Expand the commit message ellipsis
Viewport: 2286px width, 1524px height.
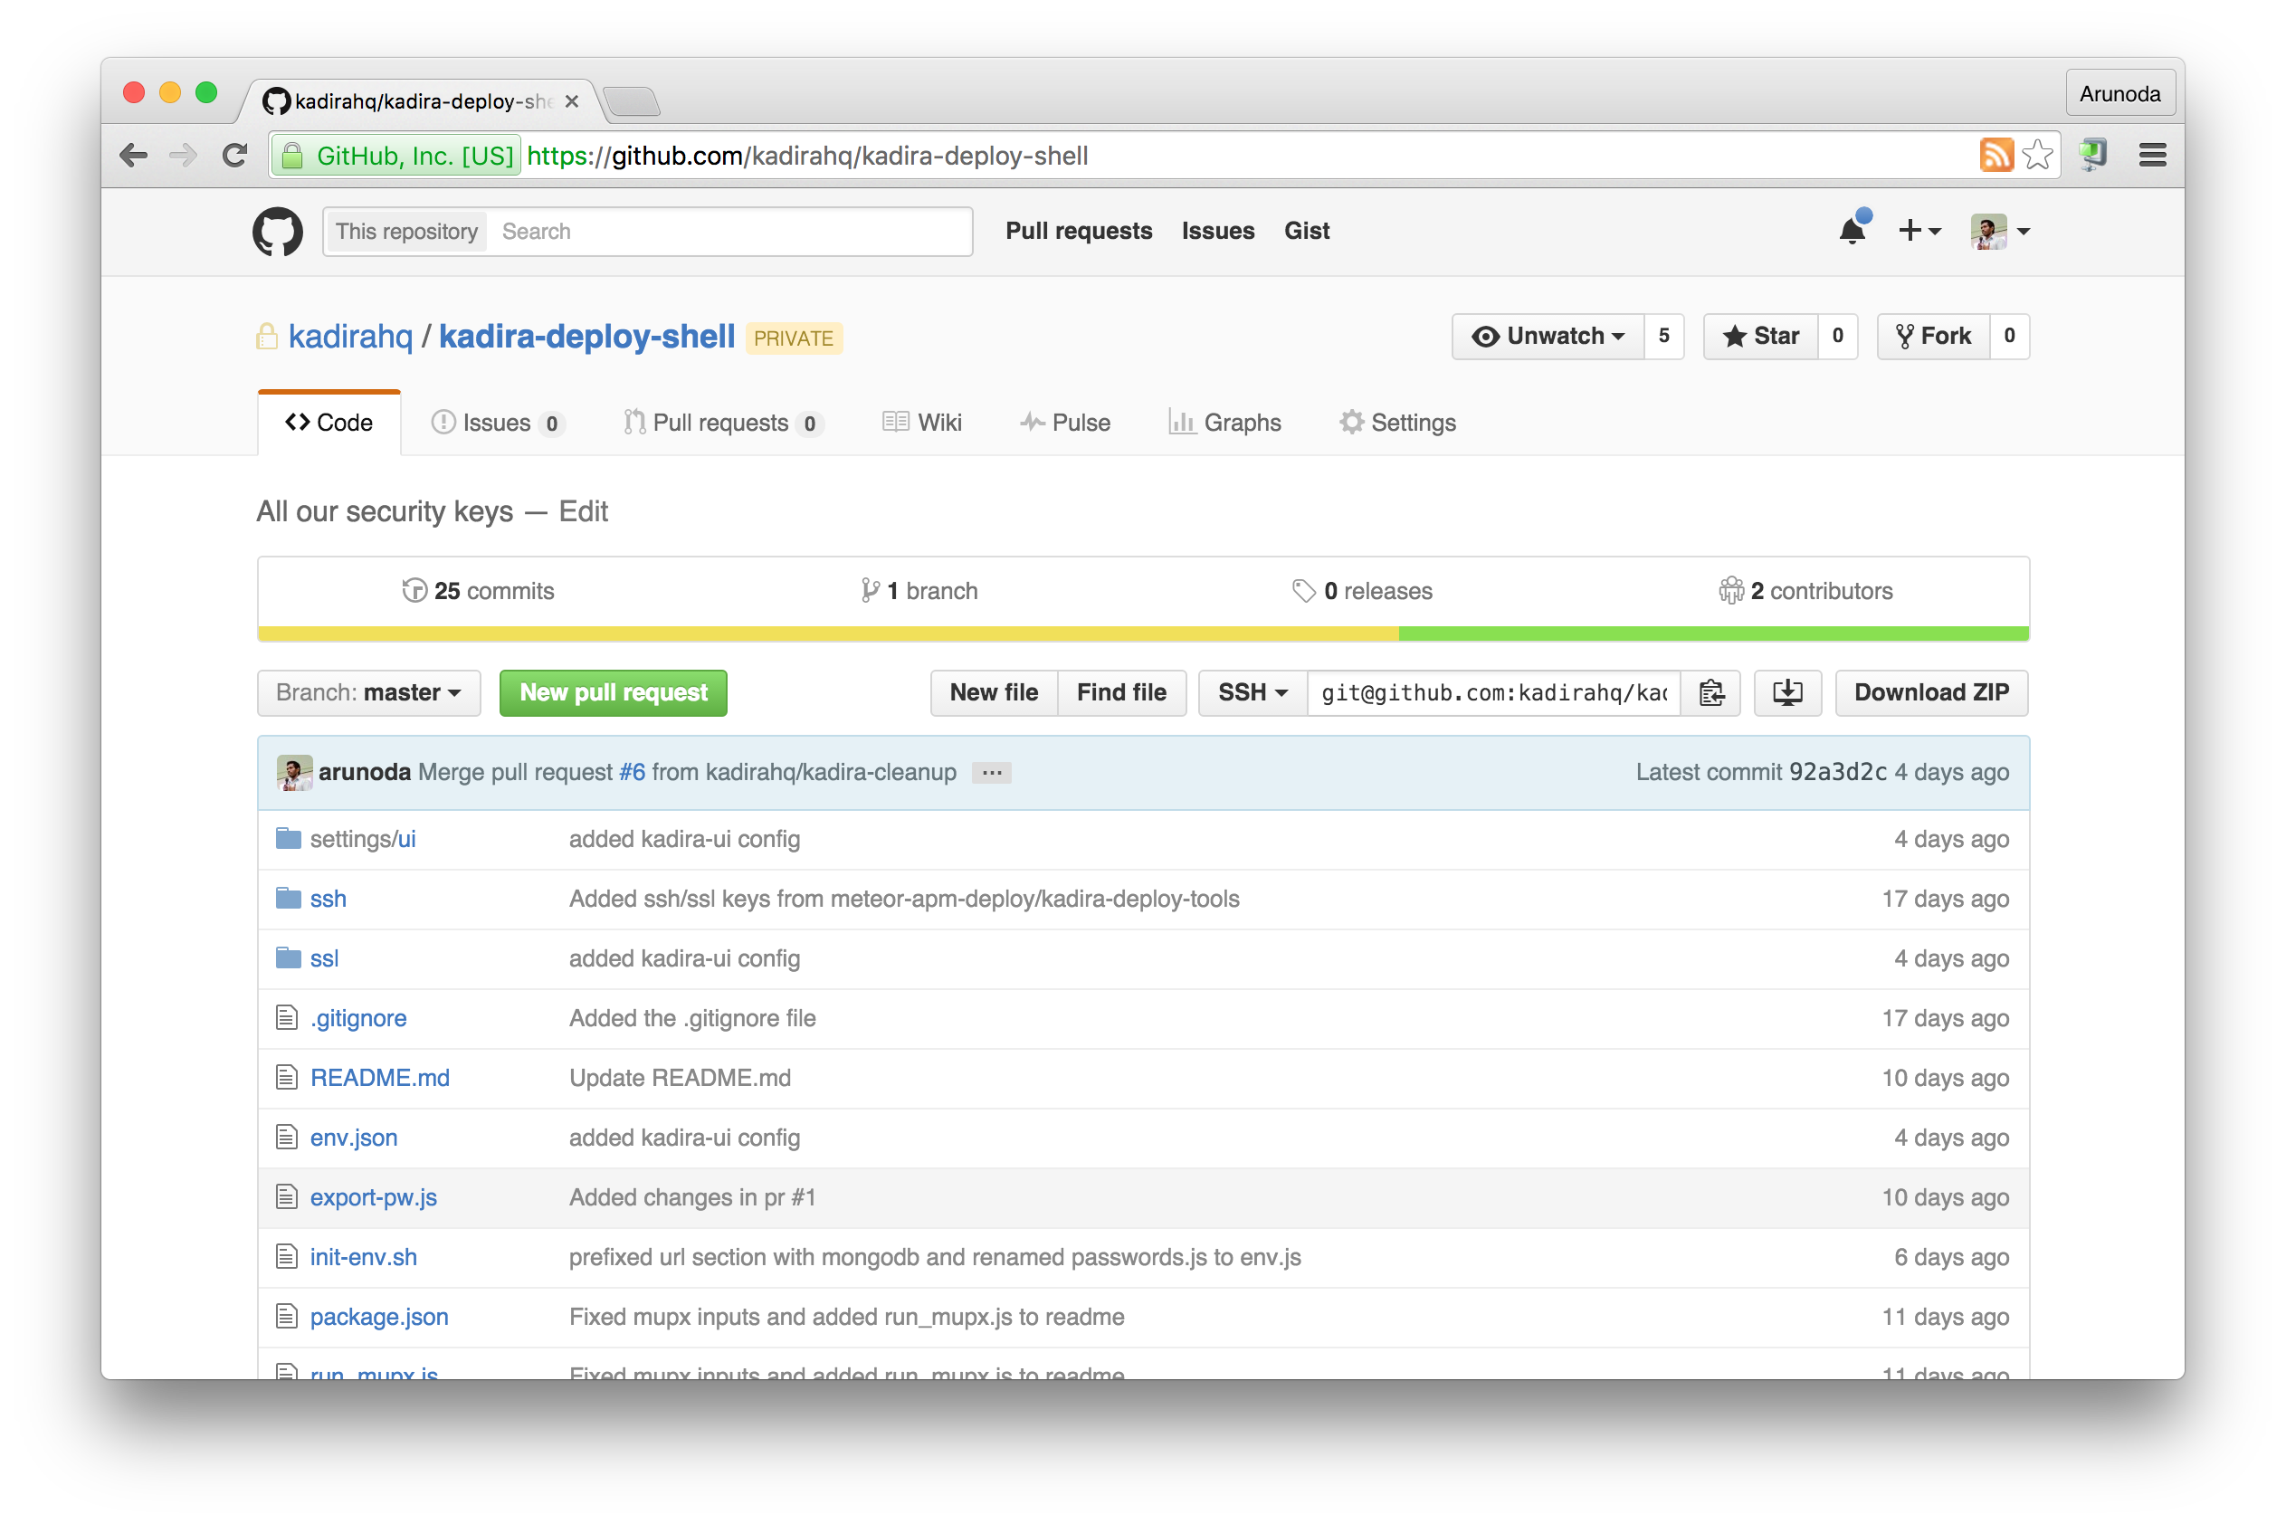point(991,773)
